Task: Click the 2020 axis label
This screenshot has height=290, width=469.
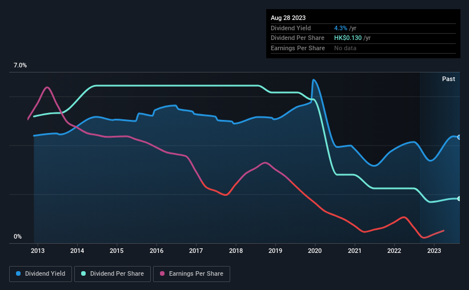Action: (x=315, y=251)
